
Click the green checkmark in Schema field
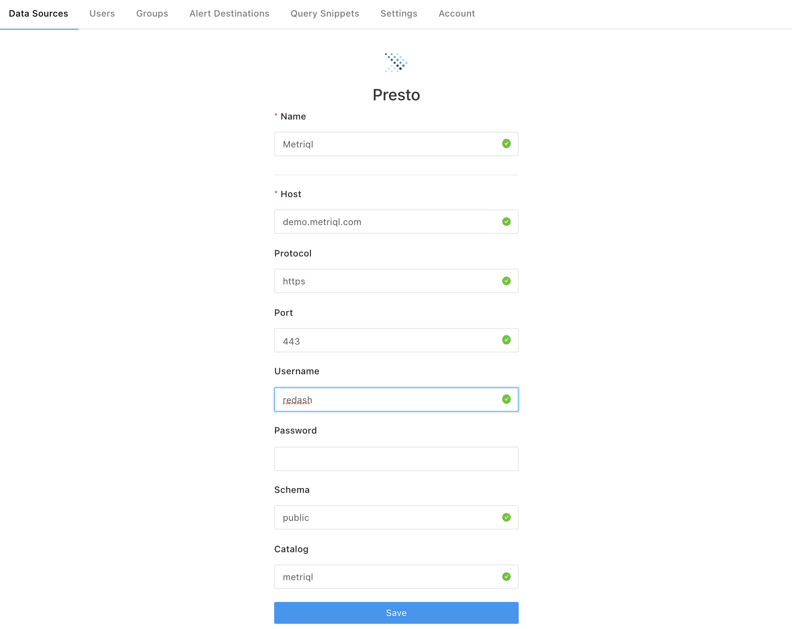(x=506, y=517)
